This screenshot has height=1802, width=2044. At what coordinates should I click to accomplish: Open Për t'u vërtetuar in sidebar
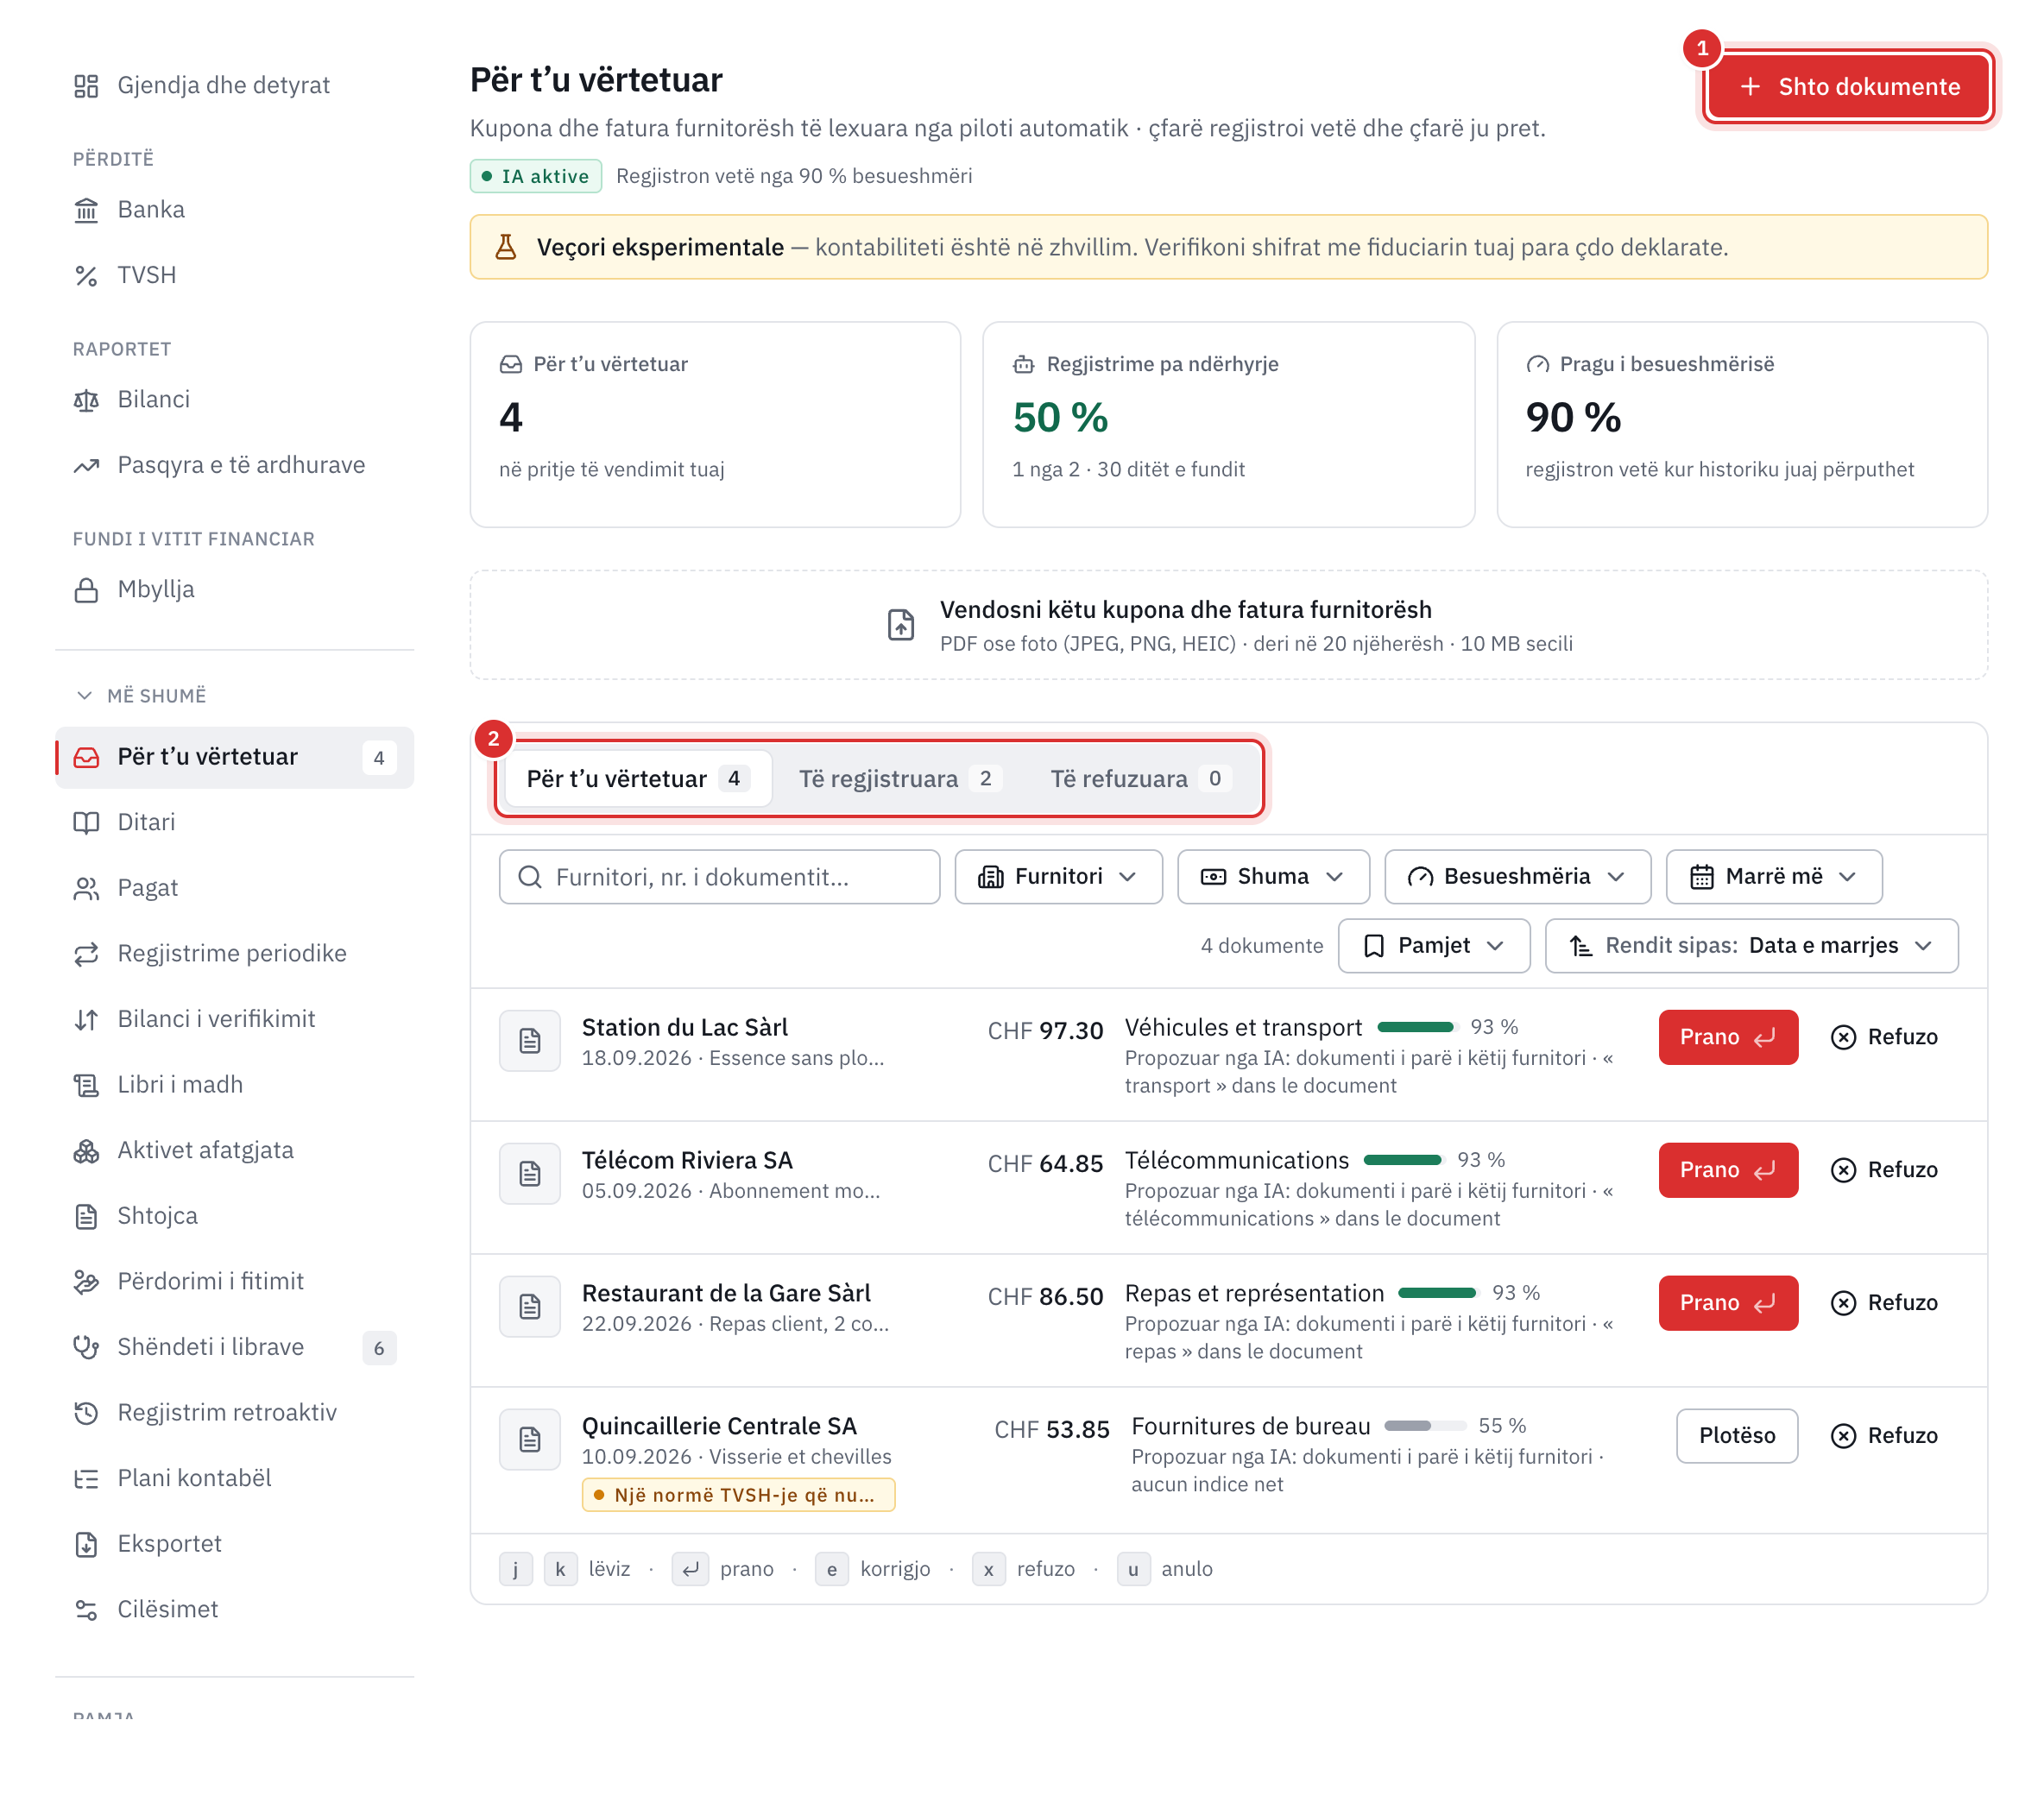pos(233,757)
